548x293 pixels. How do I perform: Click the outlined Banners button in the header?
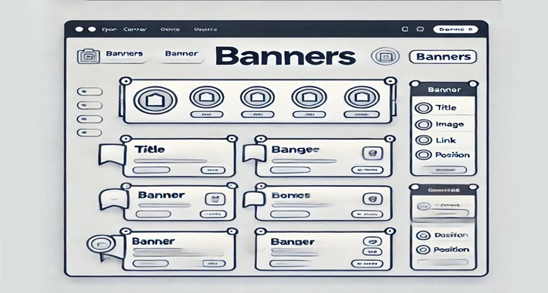click(443, 56)
